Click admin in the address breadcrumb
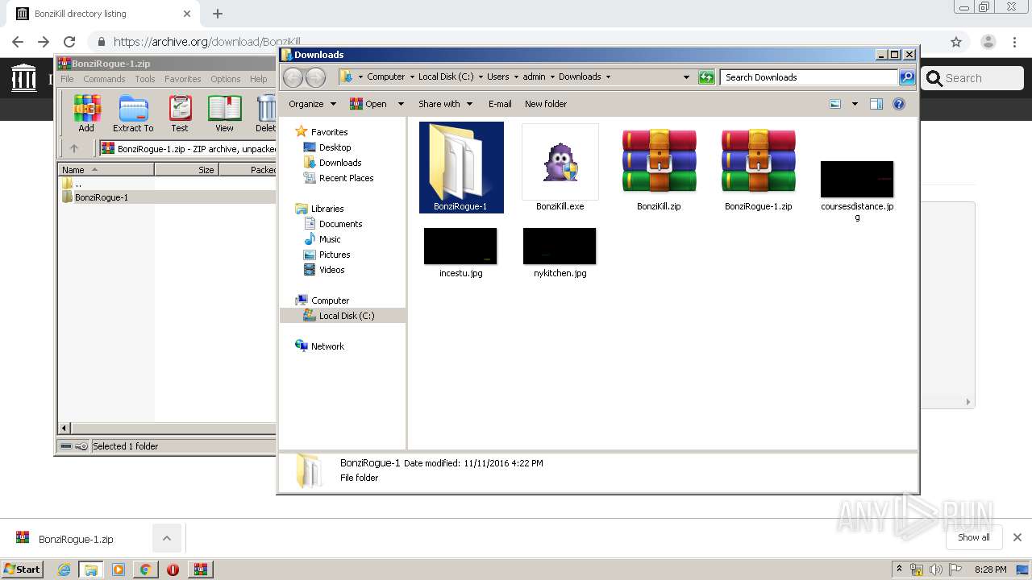1032x580 pixels. tap(534, 77)
